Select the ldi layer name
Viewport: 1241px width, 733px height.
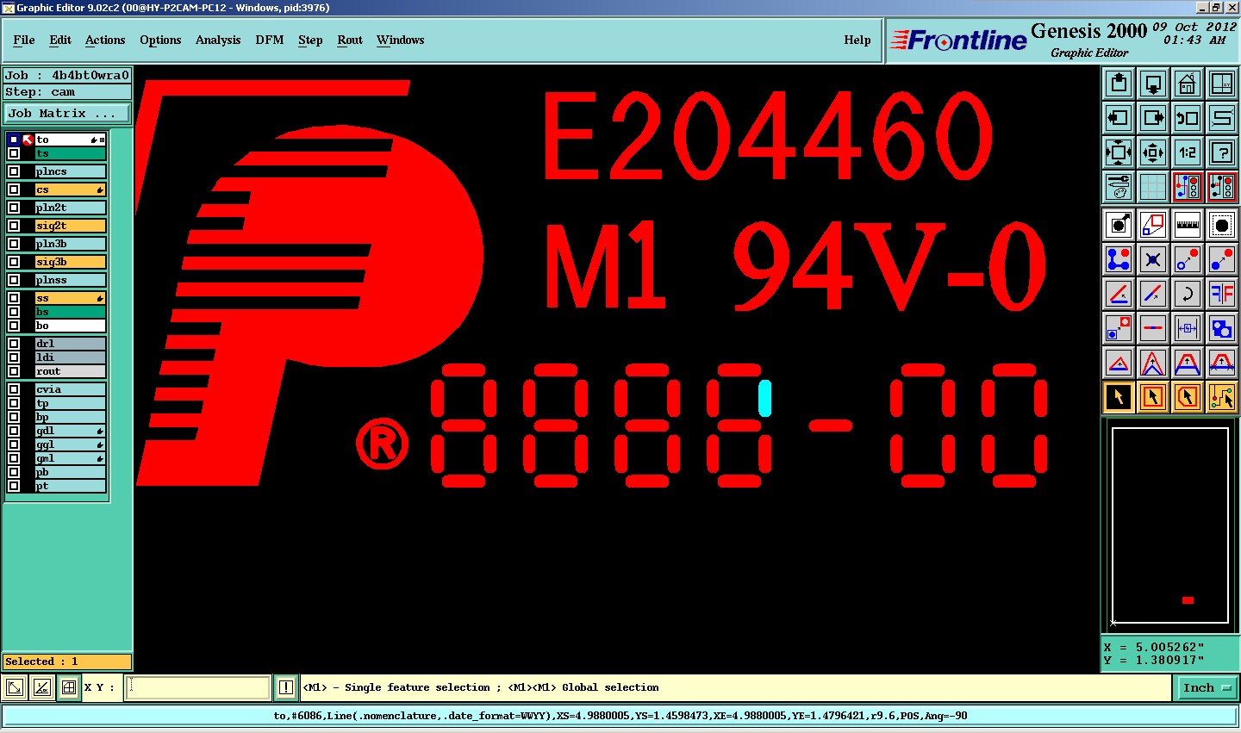[x=71, y=357]
